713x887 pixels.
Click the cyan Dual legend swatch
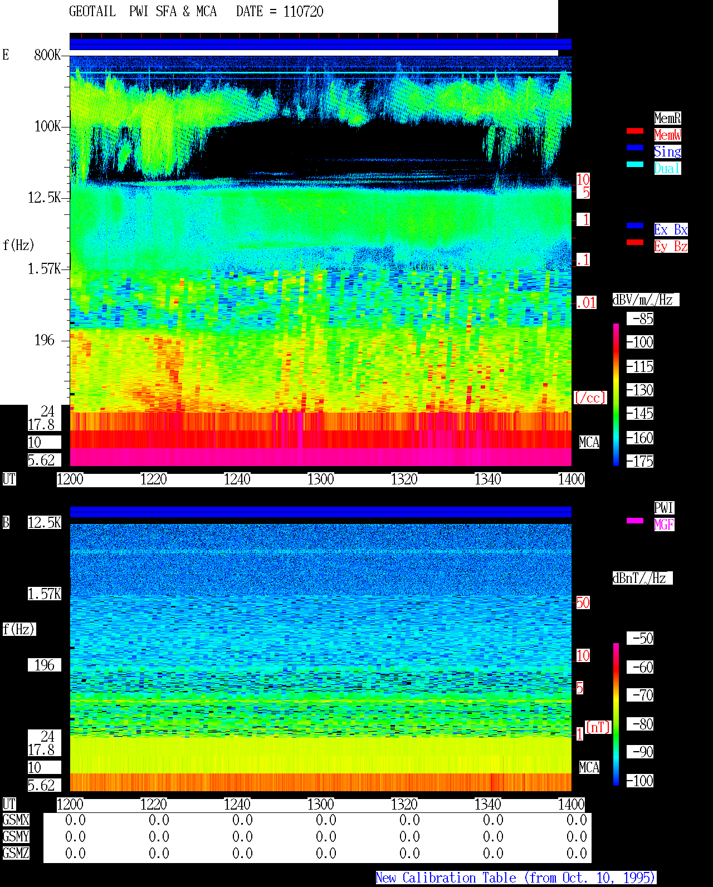tap(634, 164)
